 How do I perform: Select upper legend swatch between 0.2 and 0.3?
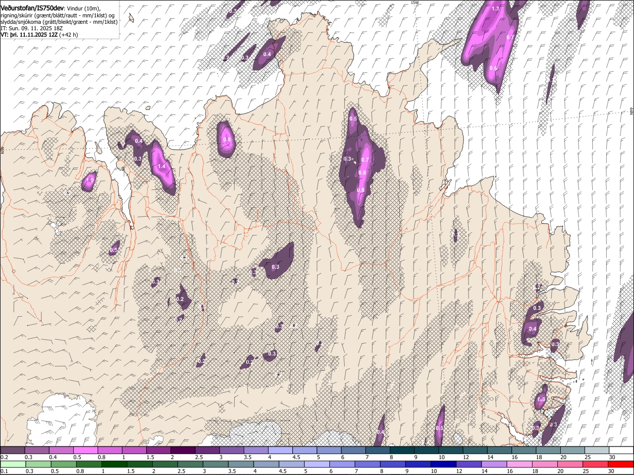(12, 450)
